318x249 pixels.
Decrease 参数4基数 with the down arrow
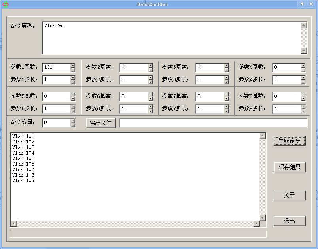click(303, 70)
